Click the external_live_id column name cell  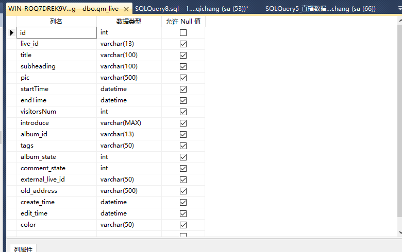(x=57, y=179)
